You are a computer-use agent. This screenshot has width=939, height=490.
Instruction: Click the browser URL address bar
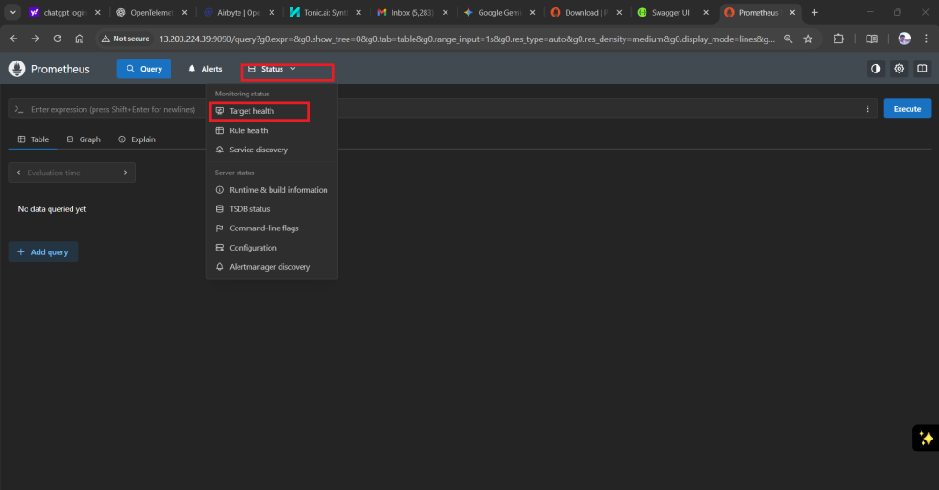466,39
